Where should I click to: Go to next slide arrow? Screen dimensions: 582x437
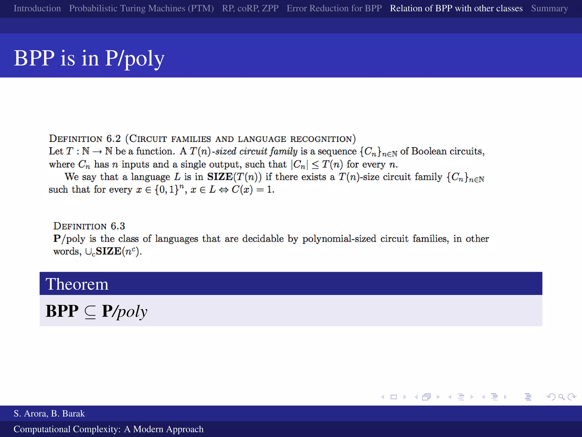pyautogui.click(x=405, y=397)
